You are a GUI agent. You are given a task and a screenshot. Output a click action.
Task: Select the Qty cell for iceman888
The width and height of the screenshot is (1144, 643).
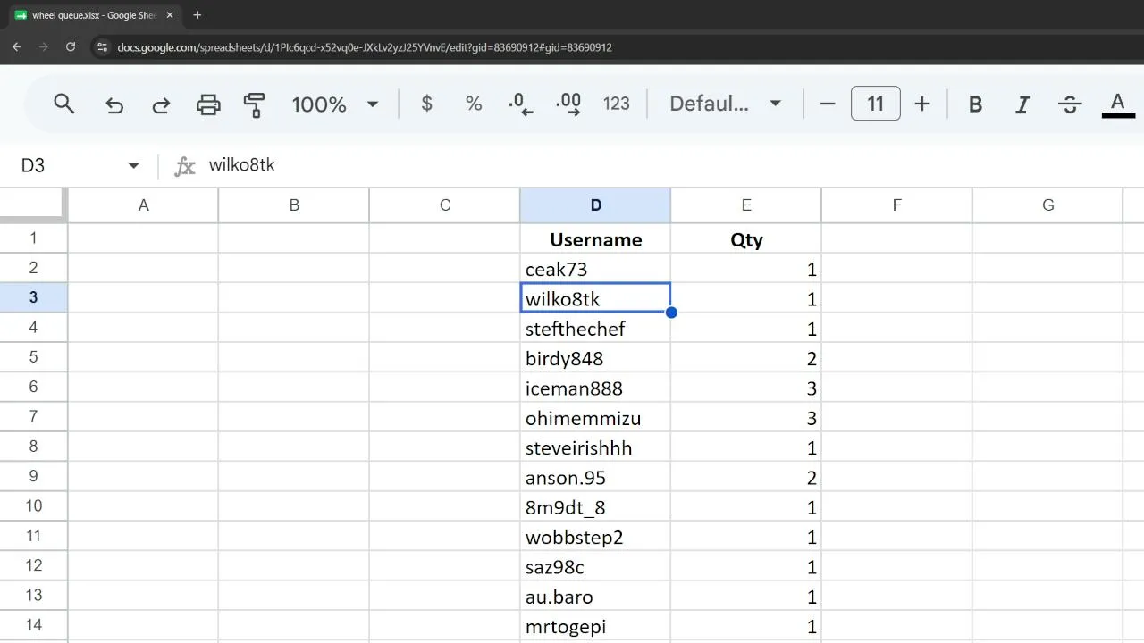pyautogui.click(x=746, y=388)
